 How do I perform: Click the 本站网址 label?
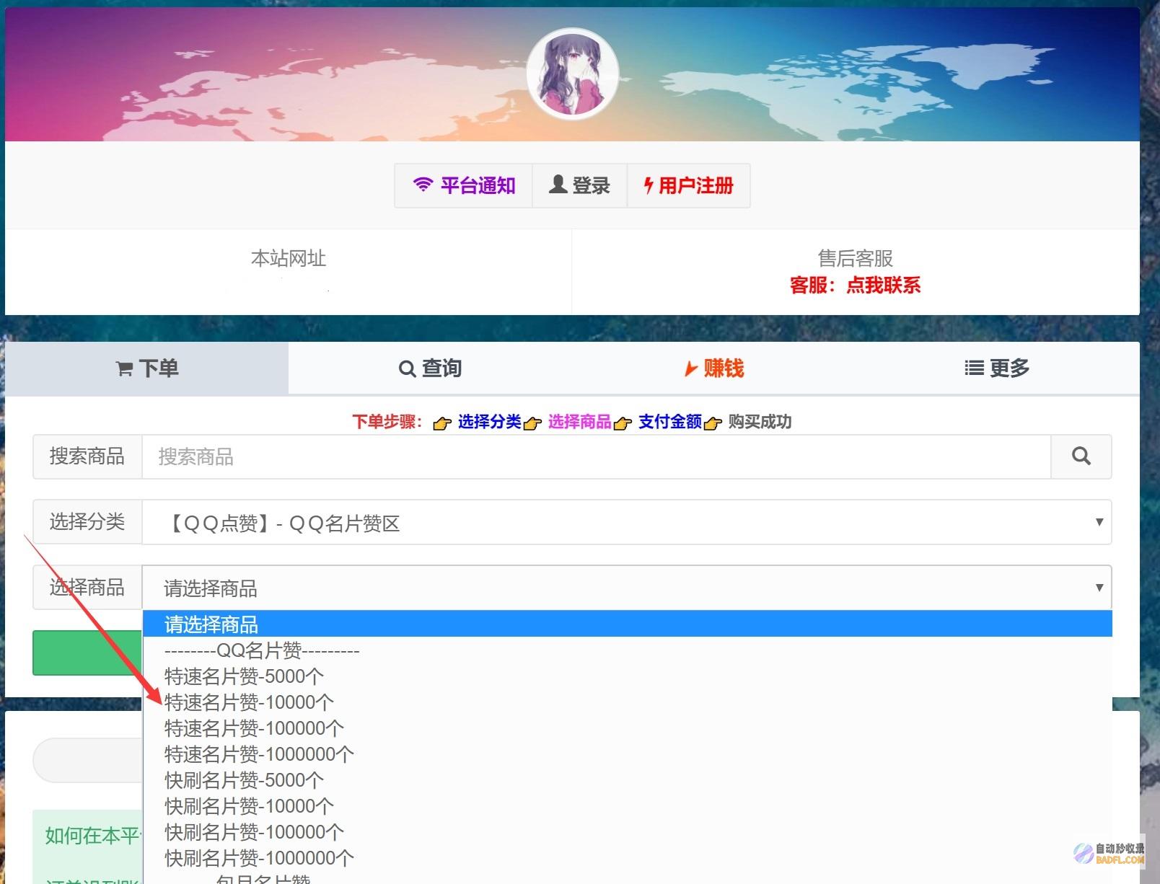click(289, 258)
